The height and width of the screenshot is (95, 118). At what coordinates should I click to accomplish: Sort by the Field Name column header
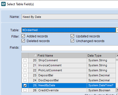pyautogui.click(x=62, y=56)
